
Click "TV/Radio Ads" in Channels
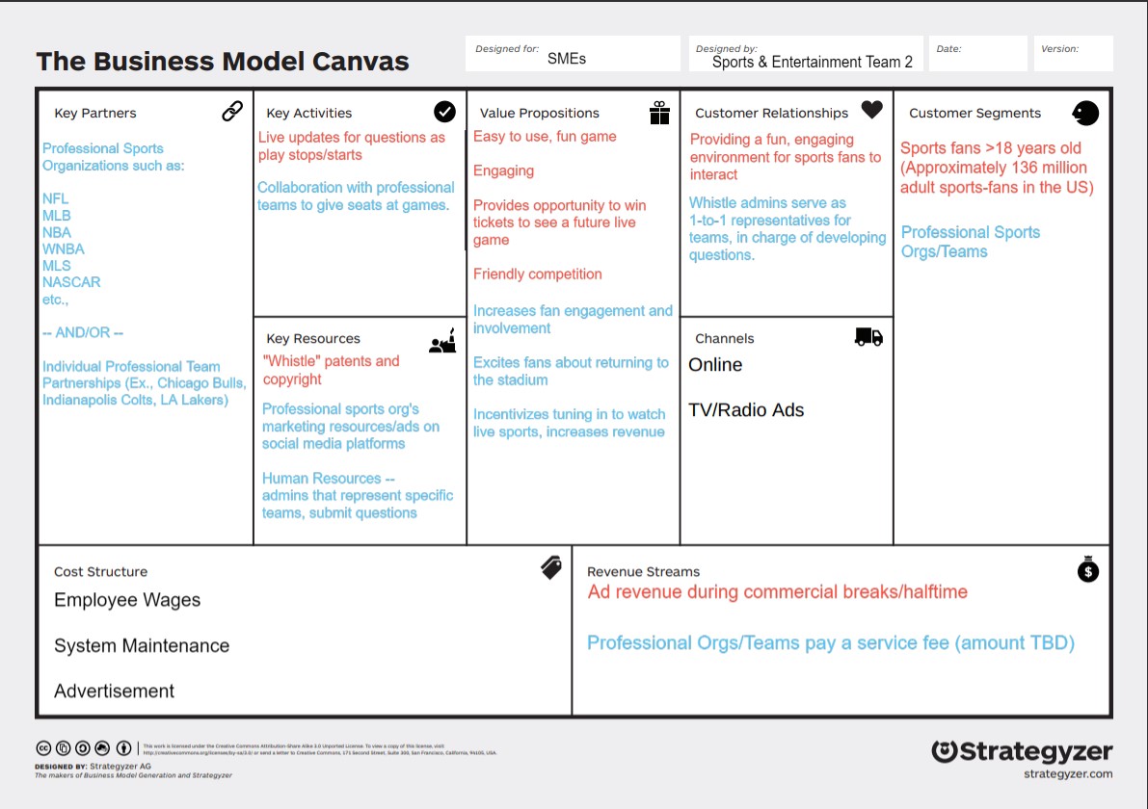tap(746, 409)
